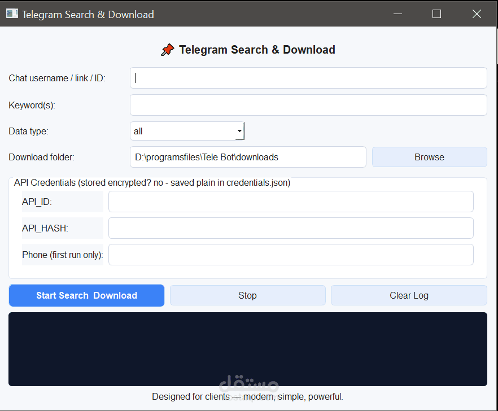This screenshot has width=498, height=411.
Task: Click inside the dark log output area
Action: click(247, 349)
